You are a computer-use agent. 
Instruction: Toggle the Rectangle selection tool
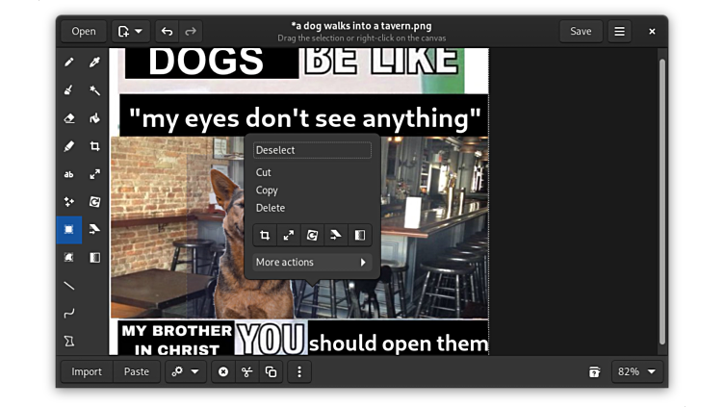(68, 230)
